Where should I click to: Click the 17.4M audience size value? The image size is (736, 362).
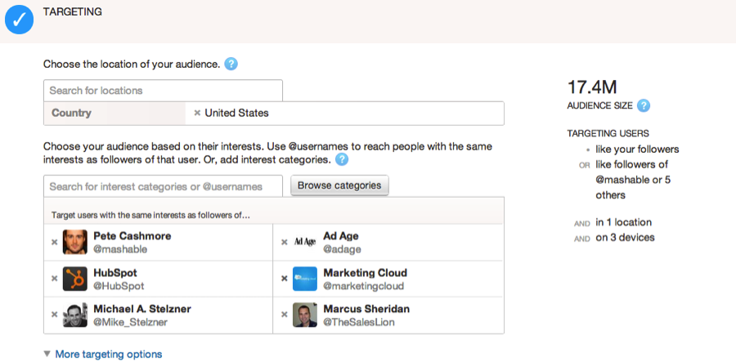click(x=592, y=87)
